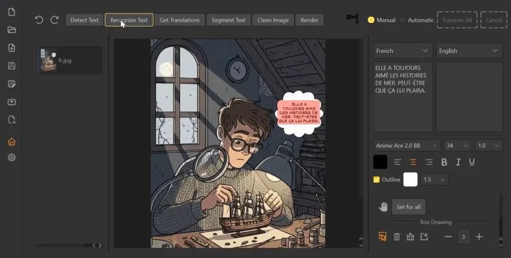Open the black text color swatch

[x=380, y=162]
